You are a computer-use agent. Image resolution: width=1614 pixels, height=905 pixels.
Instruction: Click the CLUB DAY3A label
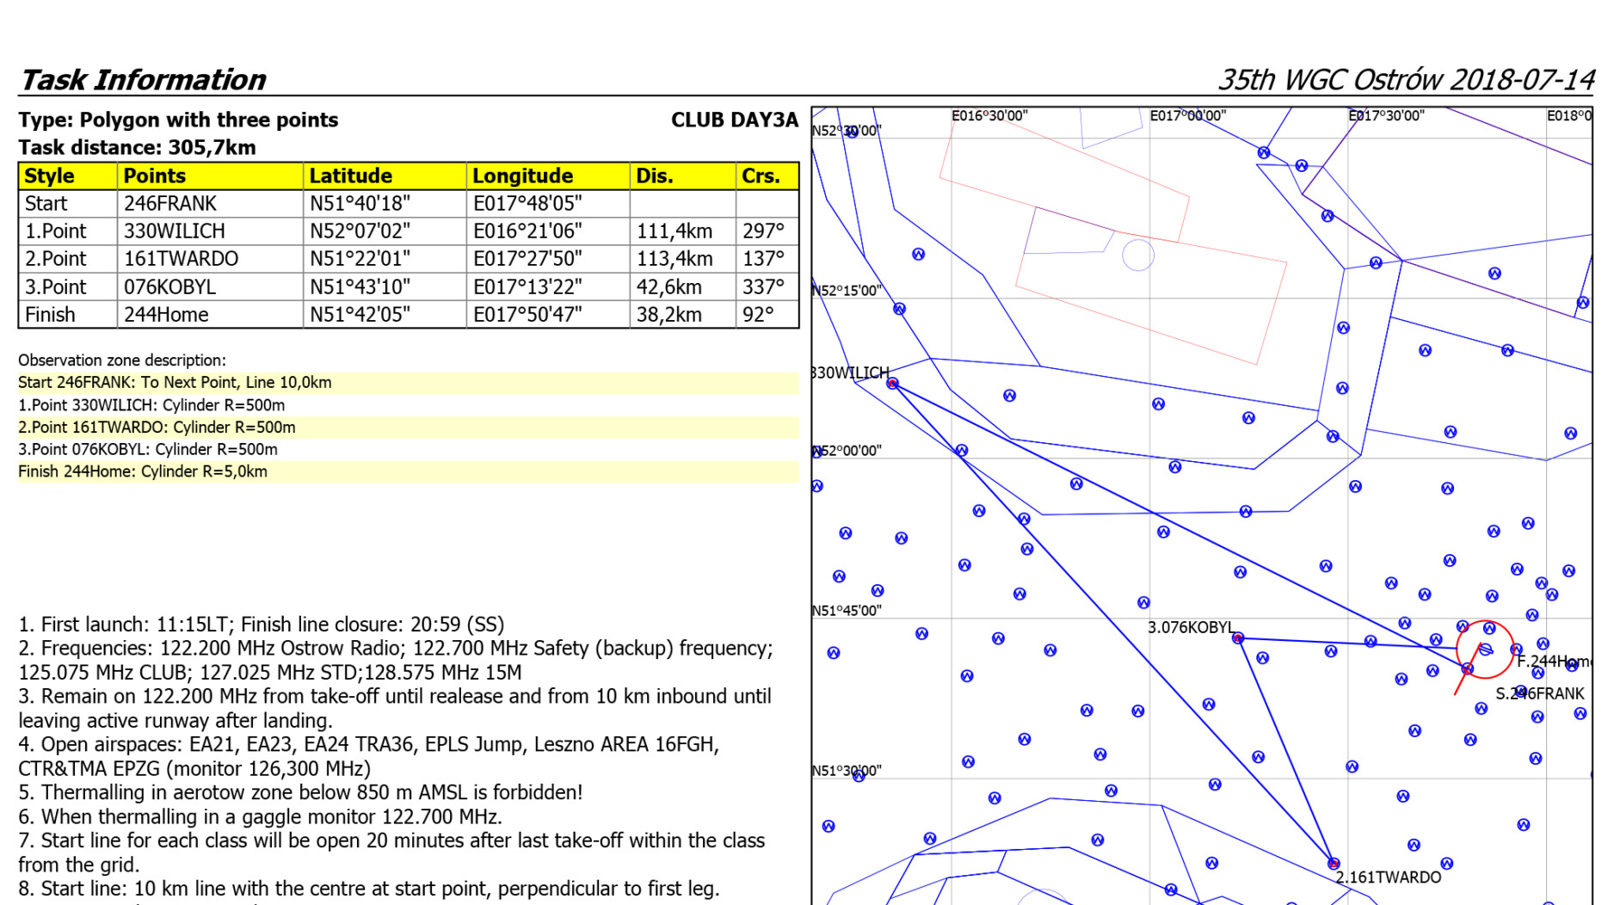point(734,120)
